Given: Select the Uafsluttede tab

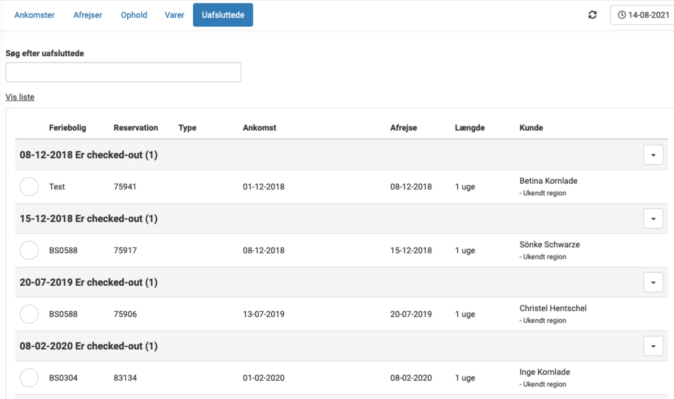Looking at the screenshot, I should pyautogui.click(x=223, y=15).
